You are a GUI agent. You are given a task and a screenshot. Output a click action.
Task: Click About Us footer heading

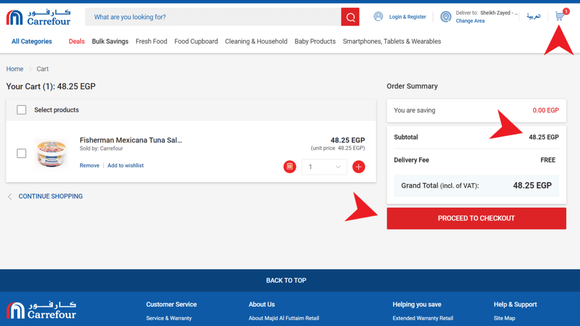click(262, 304)
